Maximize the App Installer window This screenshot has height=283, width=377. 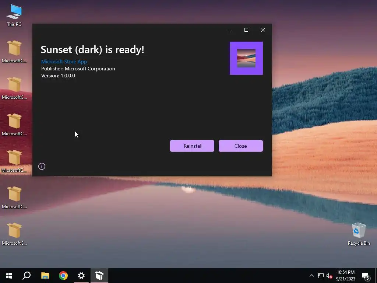[x=246, y=30]
